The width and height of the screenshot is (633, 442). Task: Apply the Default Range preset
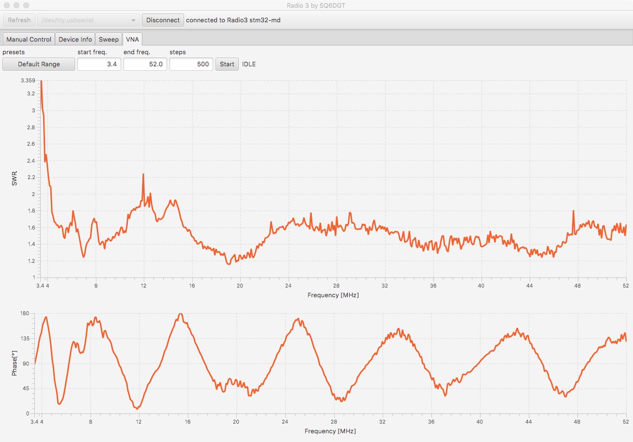[x=39, y=64]
